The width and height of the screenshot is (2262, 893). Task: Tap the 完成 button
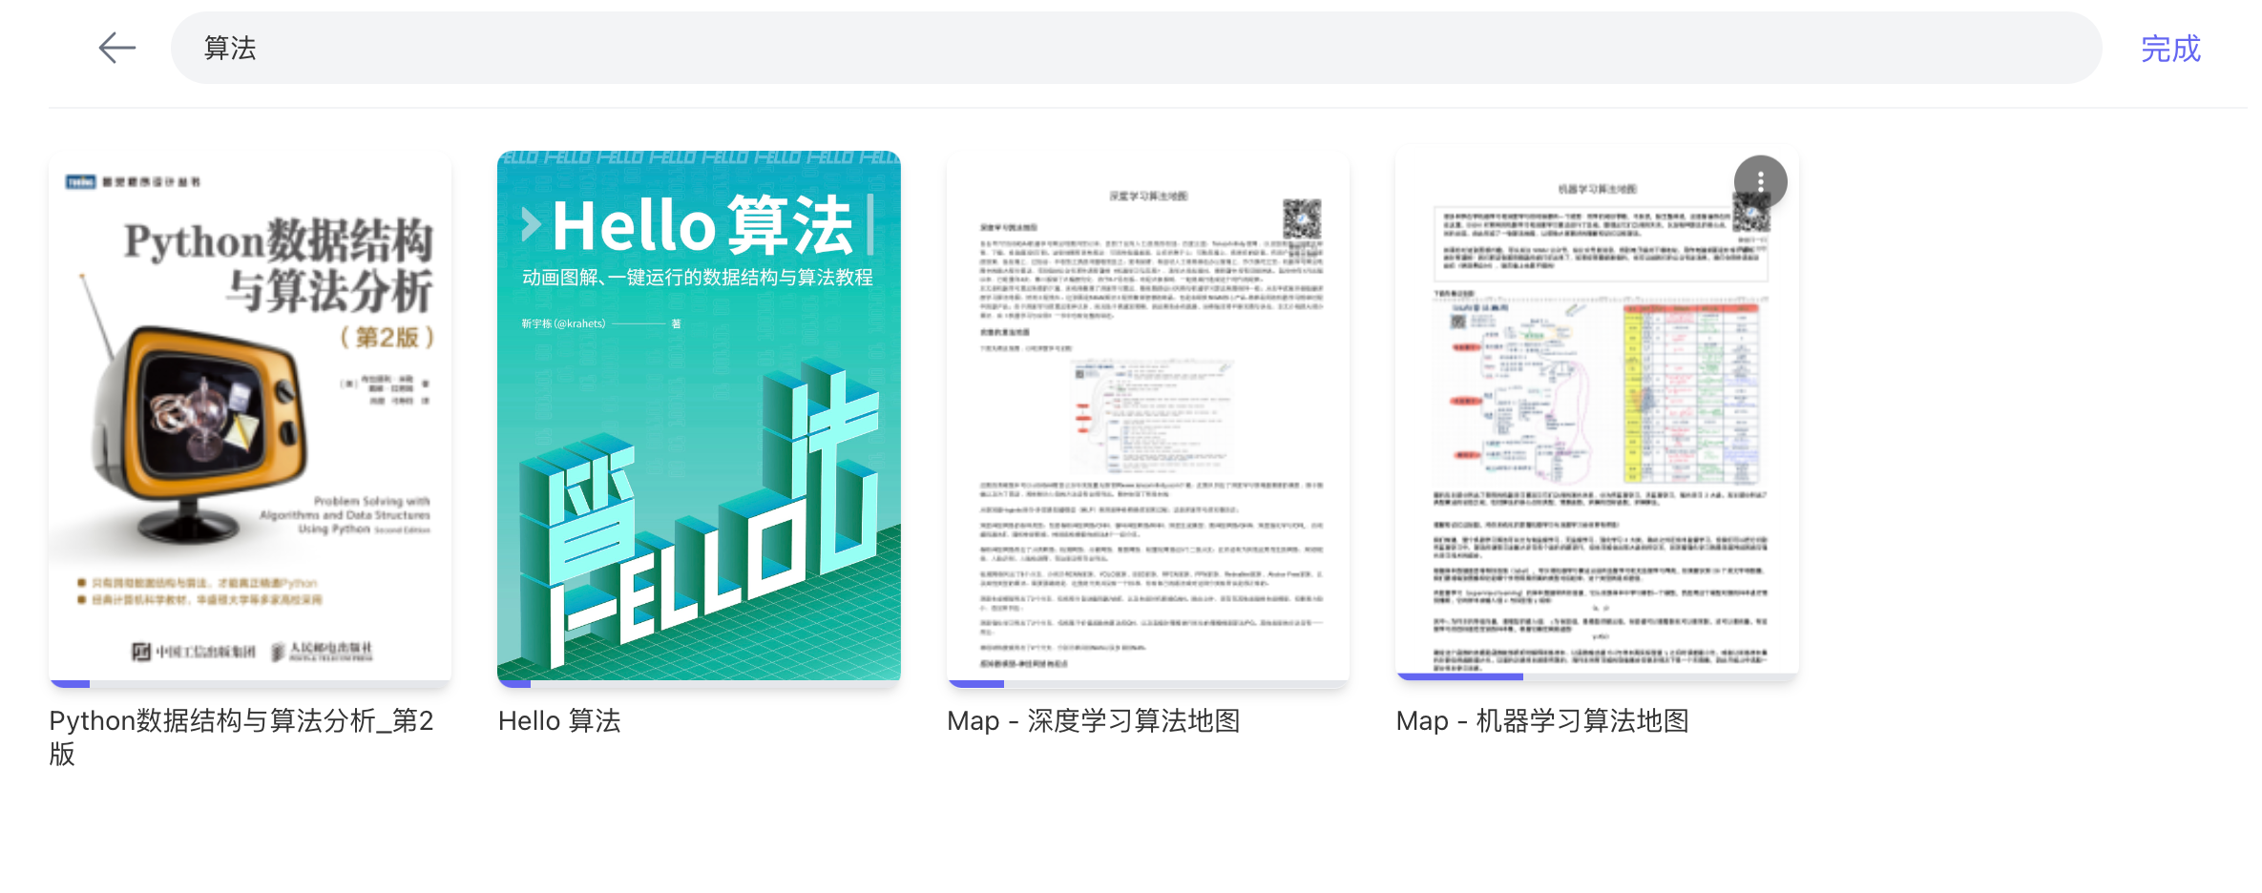tap(2169, 48)
